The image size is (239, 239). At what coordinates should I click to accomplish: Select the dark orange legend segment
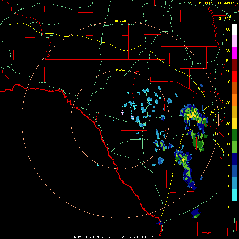point(234,88)
